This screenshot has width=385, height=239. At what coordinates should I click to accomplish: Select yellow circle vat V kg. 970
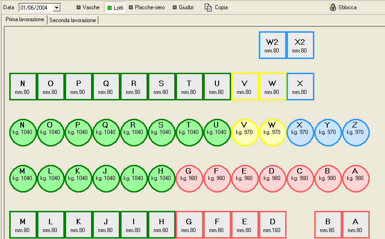pos(244,133)
